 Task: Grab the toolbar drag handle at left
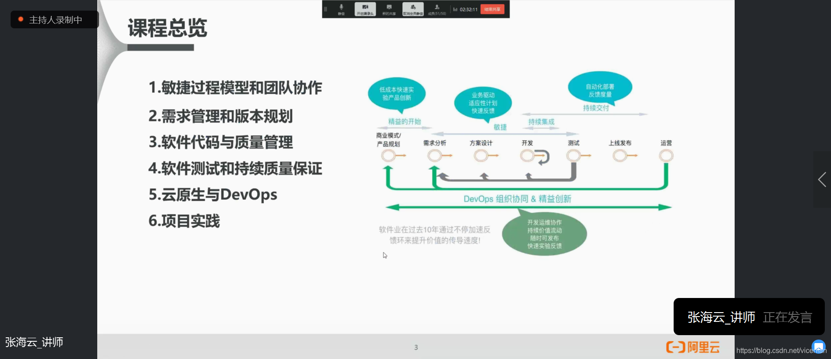click(326, 9)
